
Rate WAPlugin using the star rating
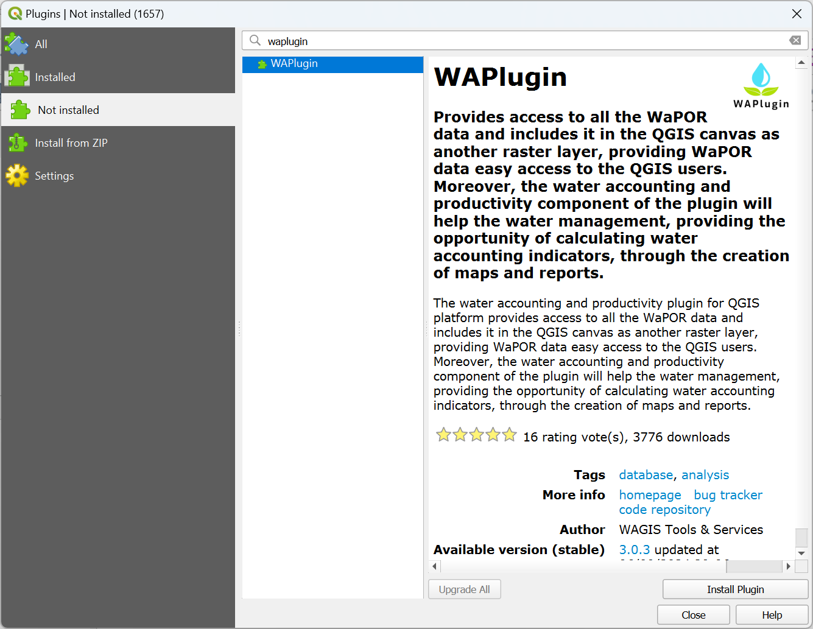[x=476, y=435]
